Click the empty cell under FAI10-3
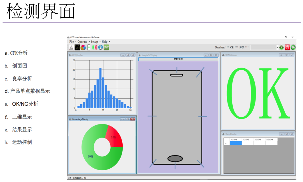 click(x=260, y=143)
